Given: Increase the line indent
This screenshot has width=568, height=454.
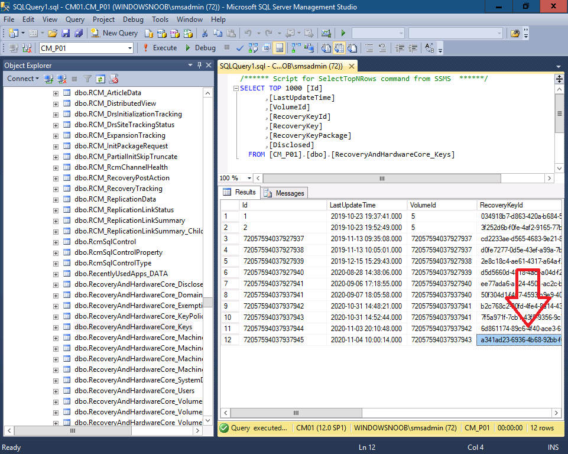Looking at the screenshot, I should (x=413, y=48).
